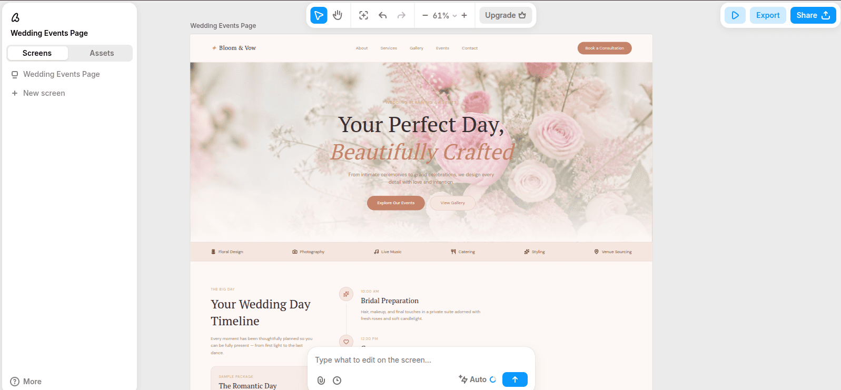The height and width of the screenshot is (390, 841).
Task: Click in the edit prompt text field
Action: tap(421, 360)
